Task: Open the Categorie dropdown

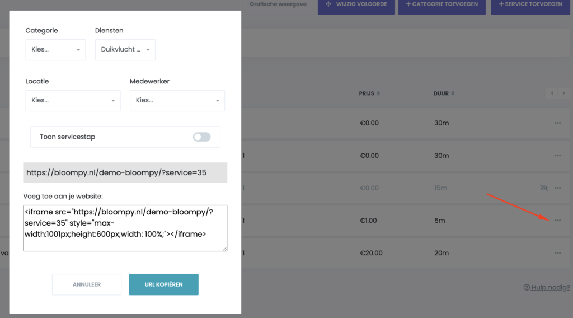Action: (55, 50)
